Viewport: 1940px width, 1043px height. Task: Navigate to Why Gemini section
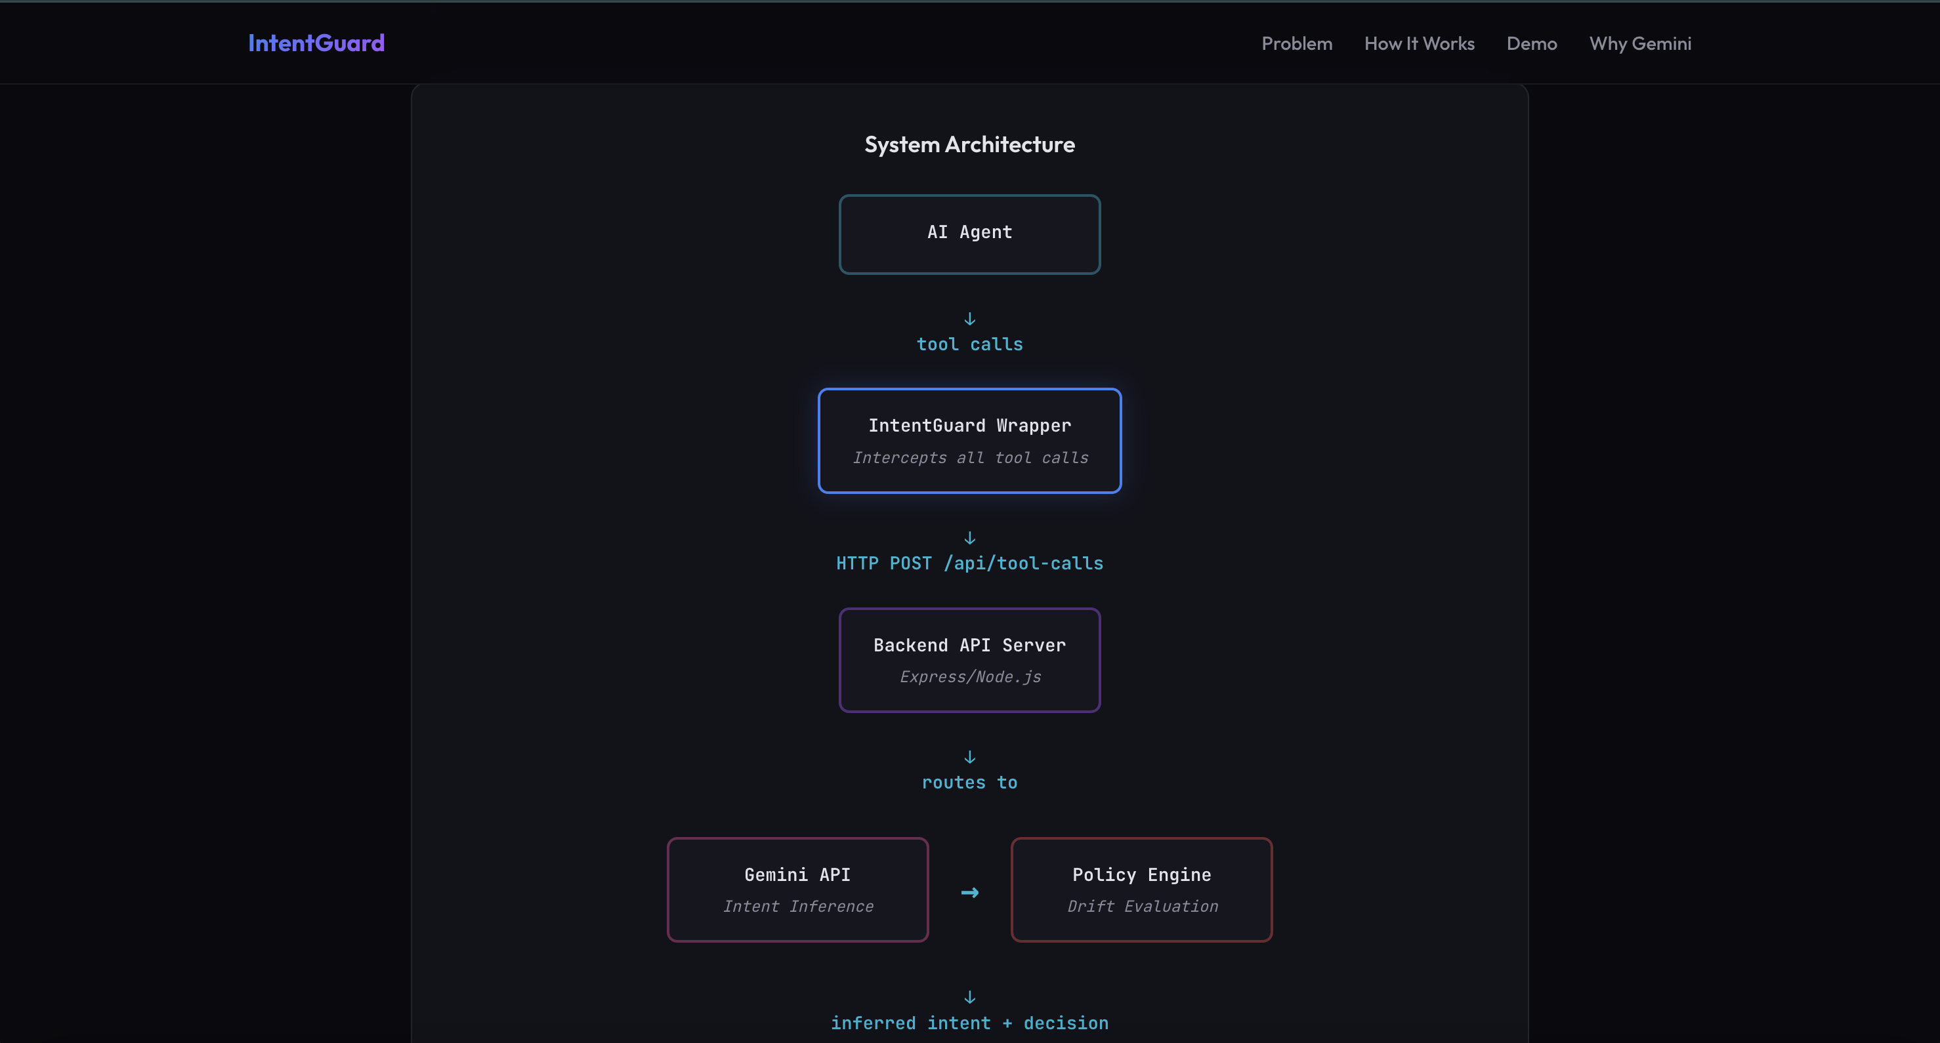pos(1639,44)
